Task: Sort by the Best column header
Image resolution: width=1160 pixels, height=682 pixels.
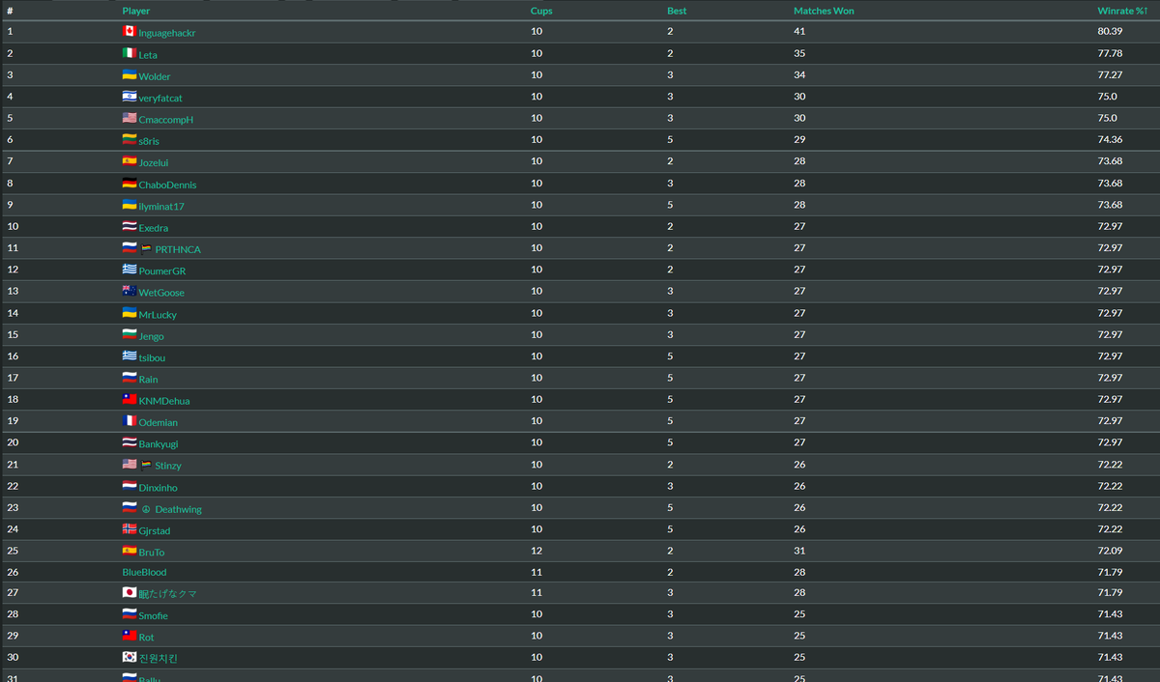Action: 677,11
